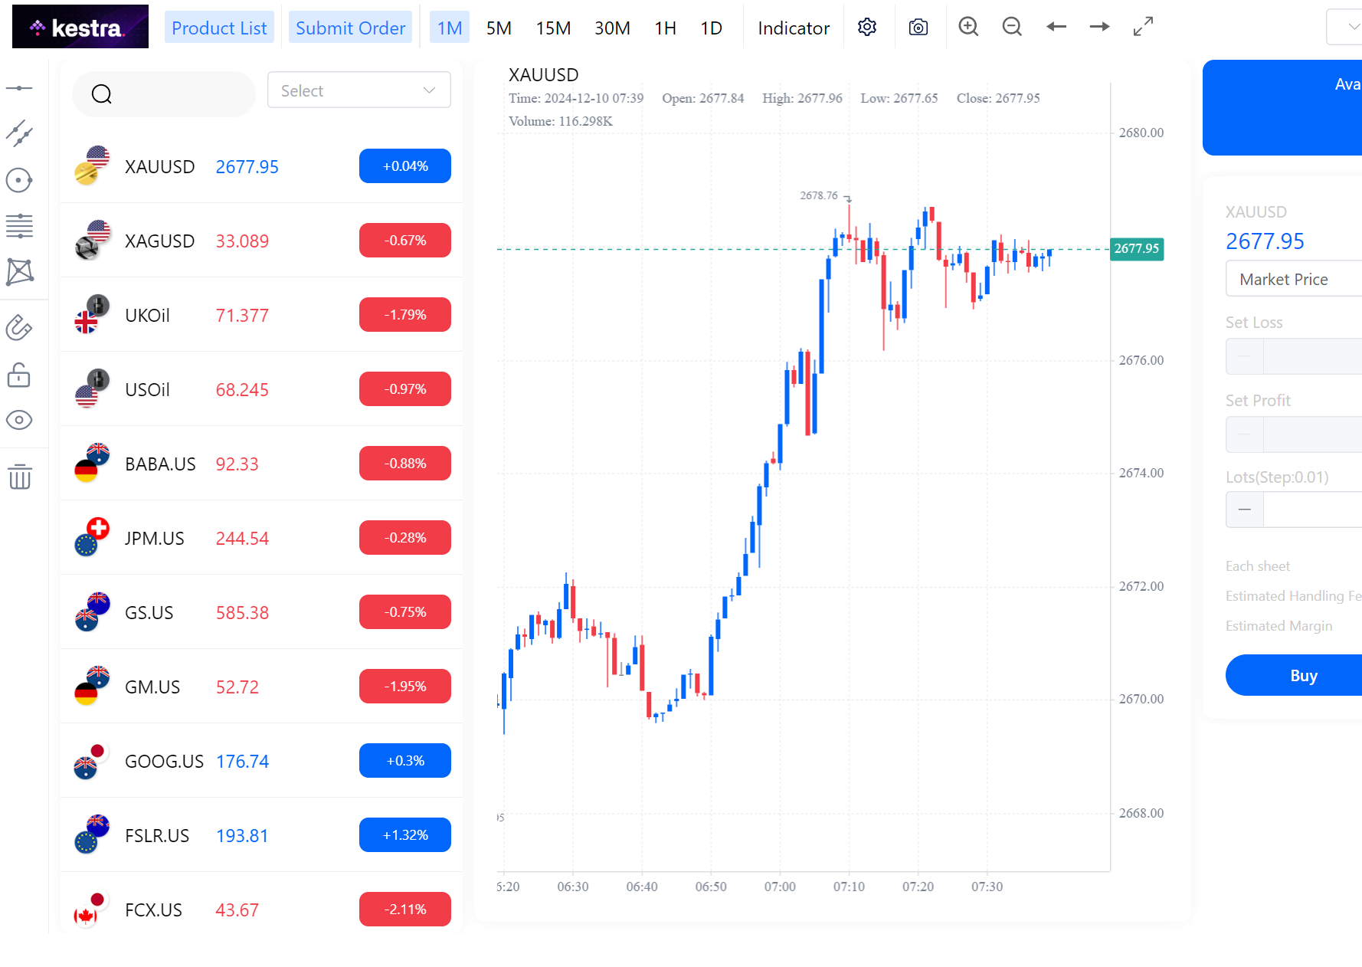1362x967 pixels.
Task: Delete drawings with the trash icon
Action: click(x=20, y=477)
